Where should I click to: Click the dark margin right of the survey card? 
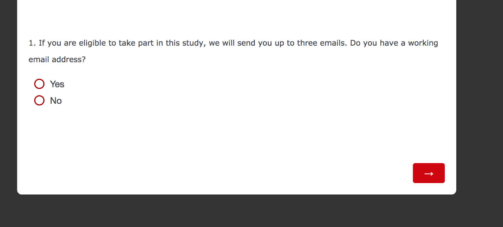[x=479, y=105]
